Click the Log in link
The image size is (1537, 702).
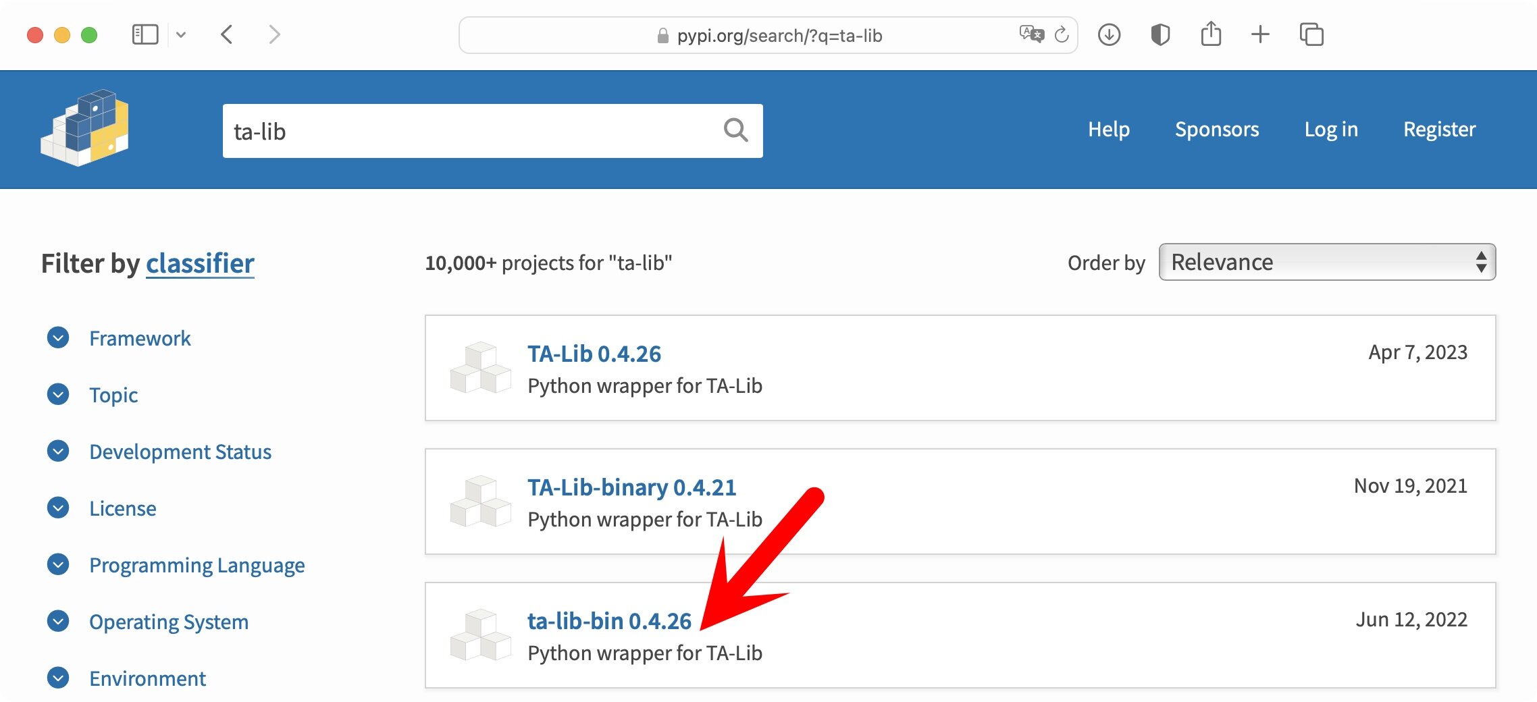tap(1330, 129)
